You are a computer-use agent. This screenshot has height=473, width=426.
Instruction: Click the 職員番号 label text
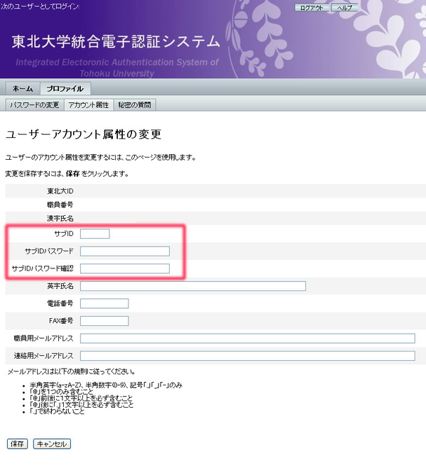(x=60, y=205)
